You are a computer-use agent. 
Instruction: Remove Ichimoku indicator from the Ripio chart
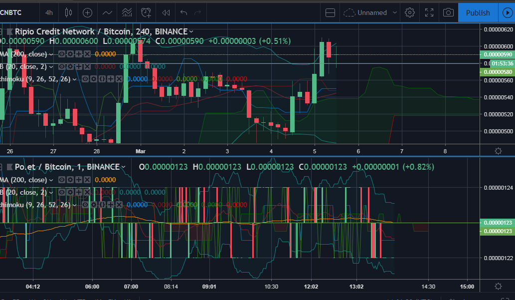tap(119, 79)
